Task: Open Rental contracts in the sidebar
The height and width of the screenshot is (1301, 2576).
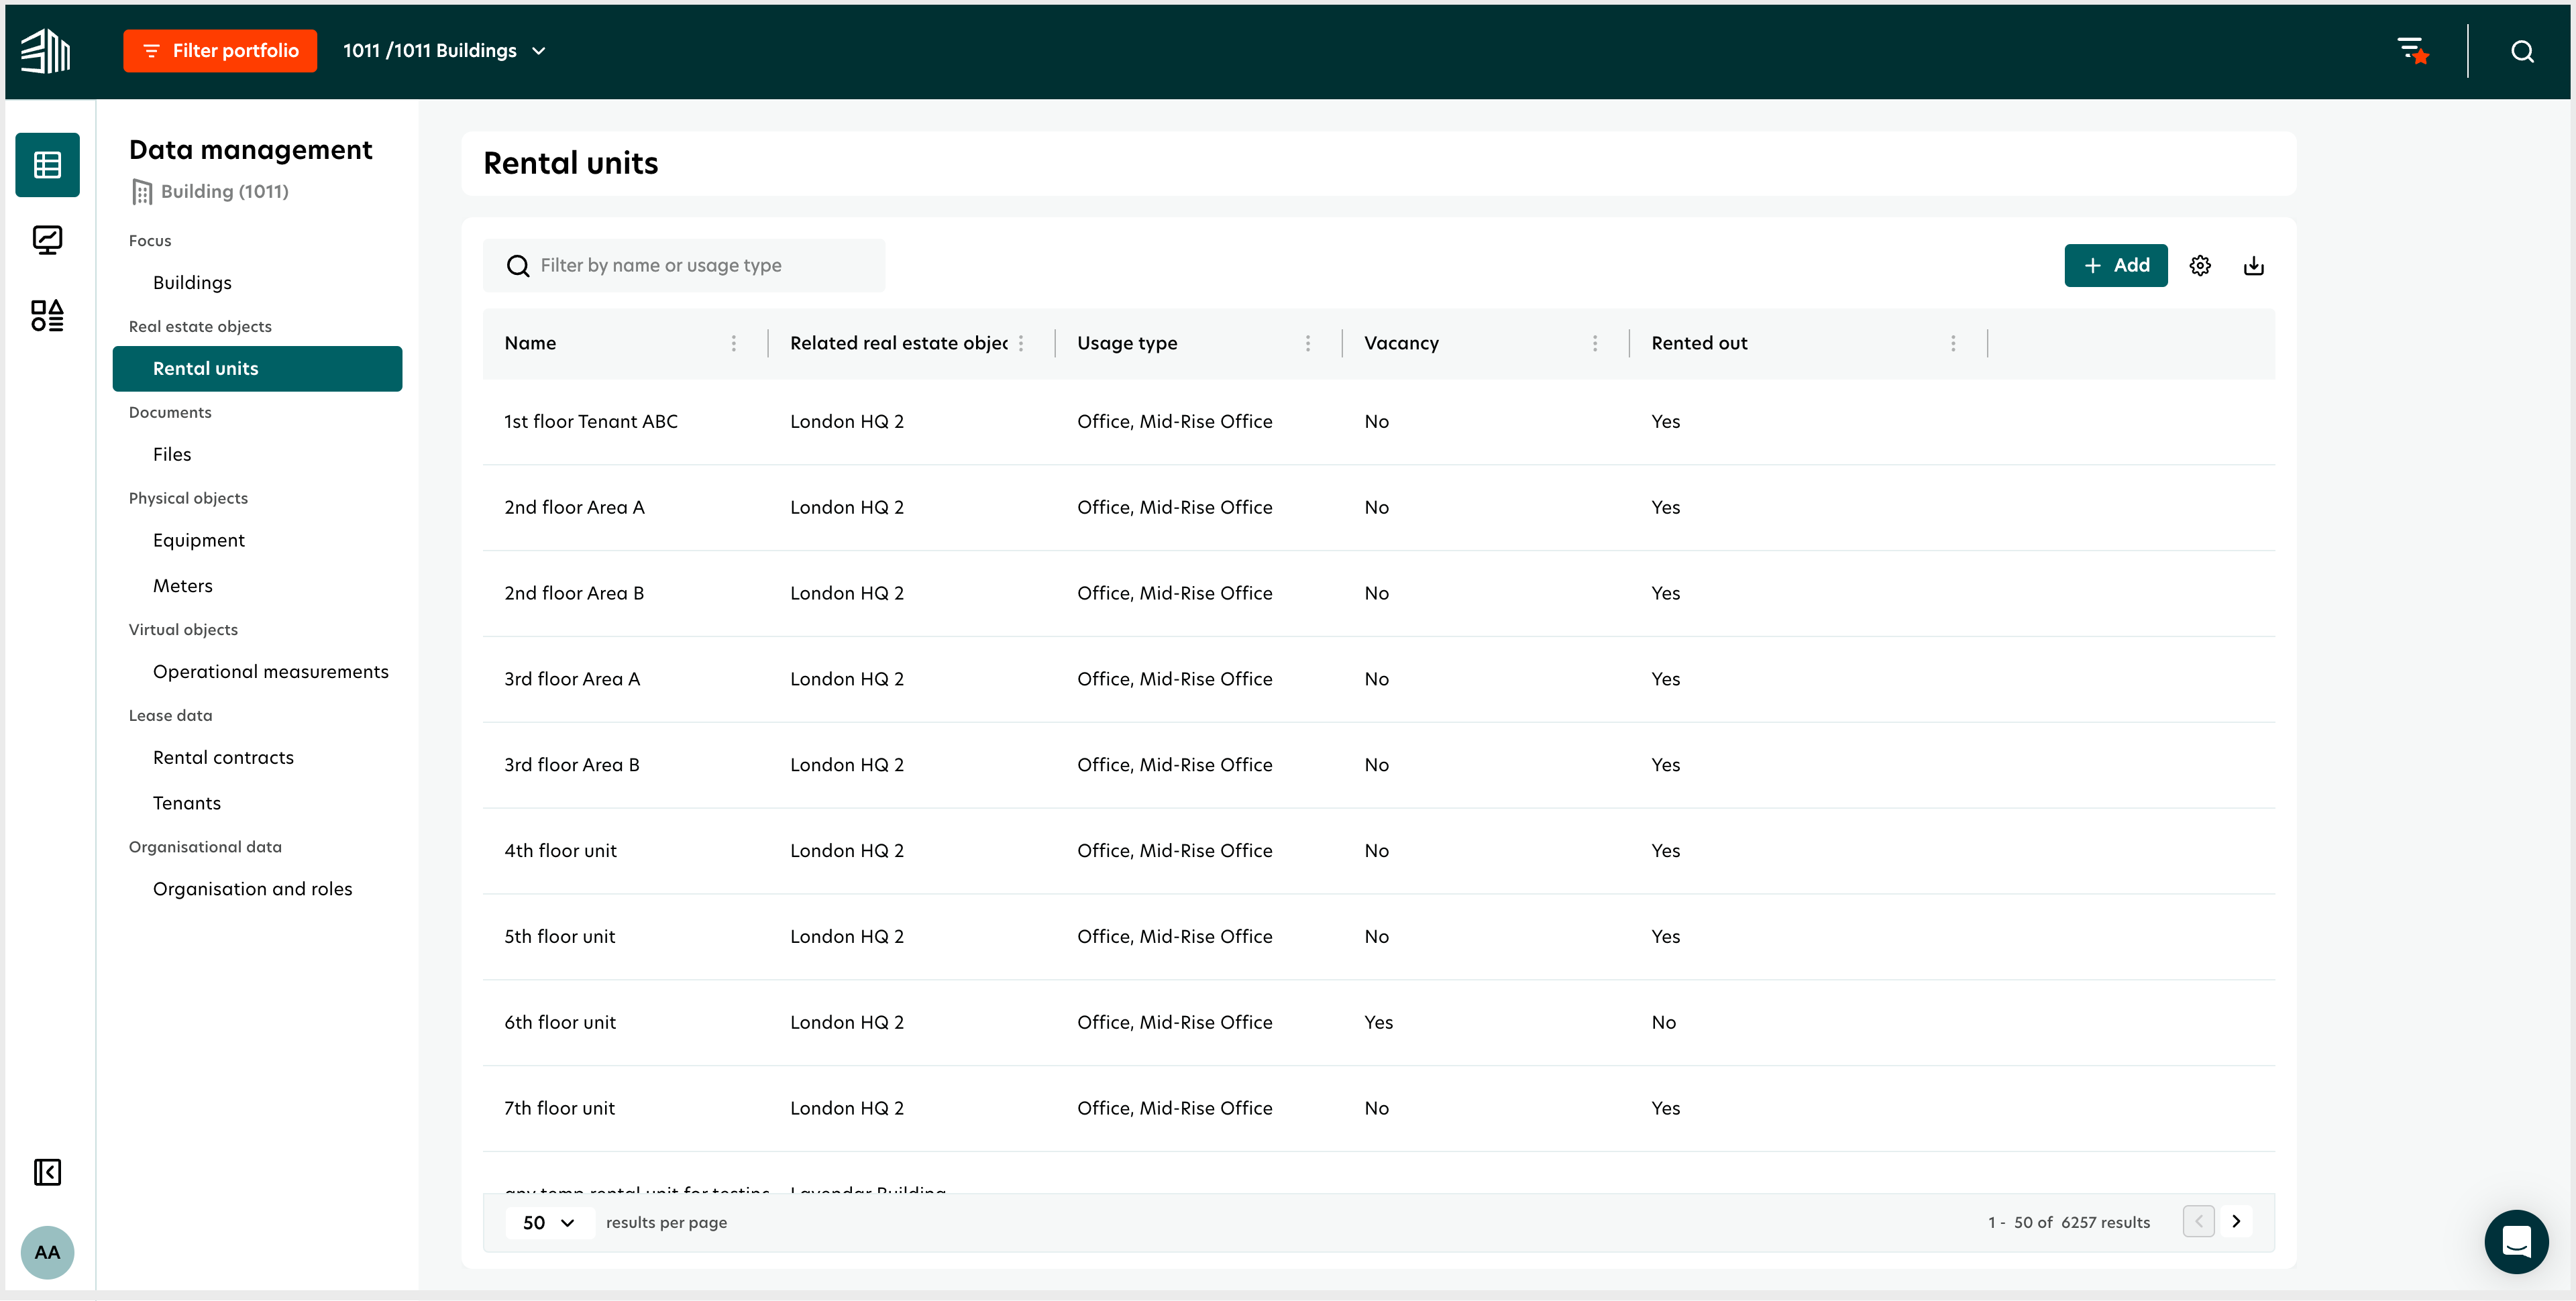Action: (223, 758)
